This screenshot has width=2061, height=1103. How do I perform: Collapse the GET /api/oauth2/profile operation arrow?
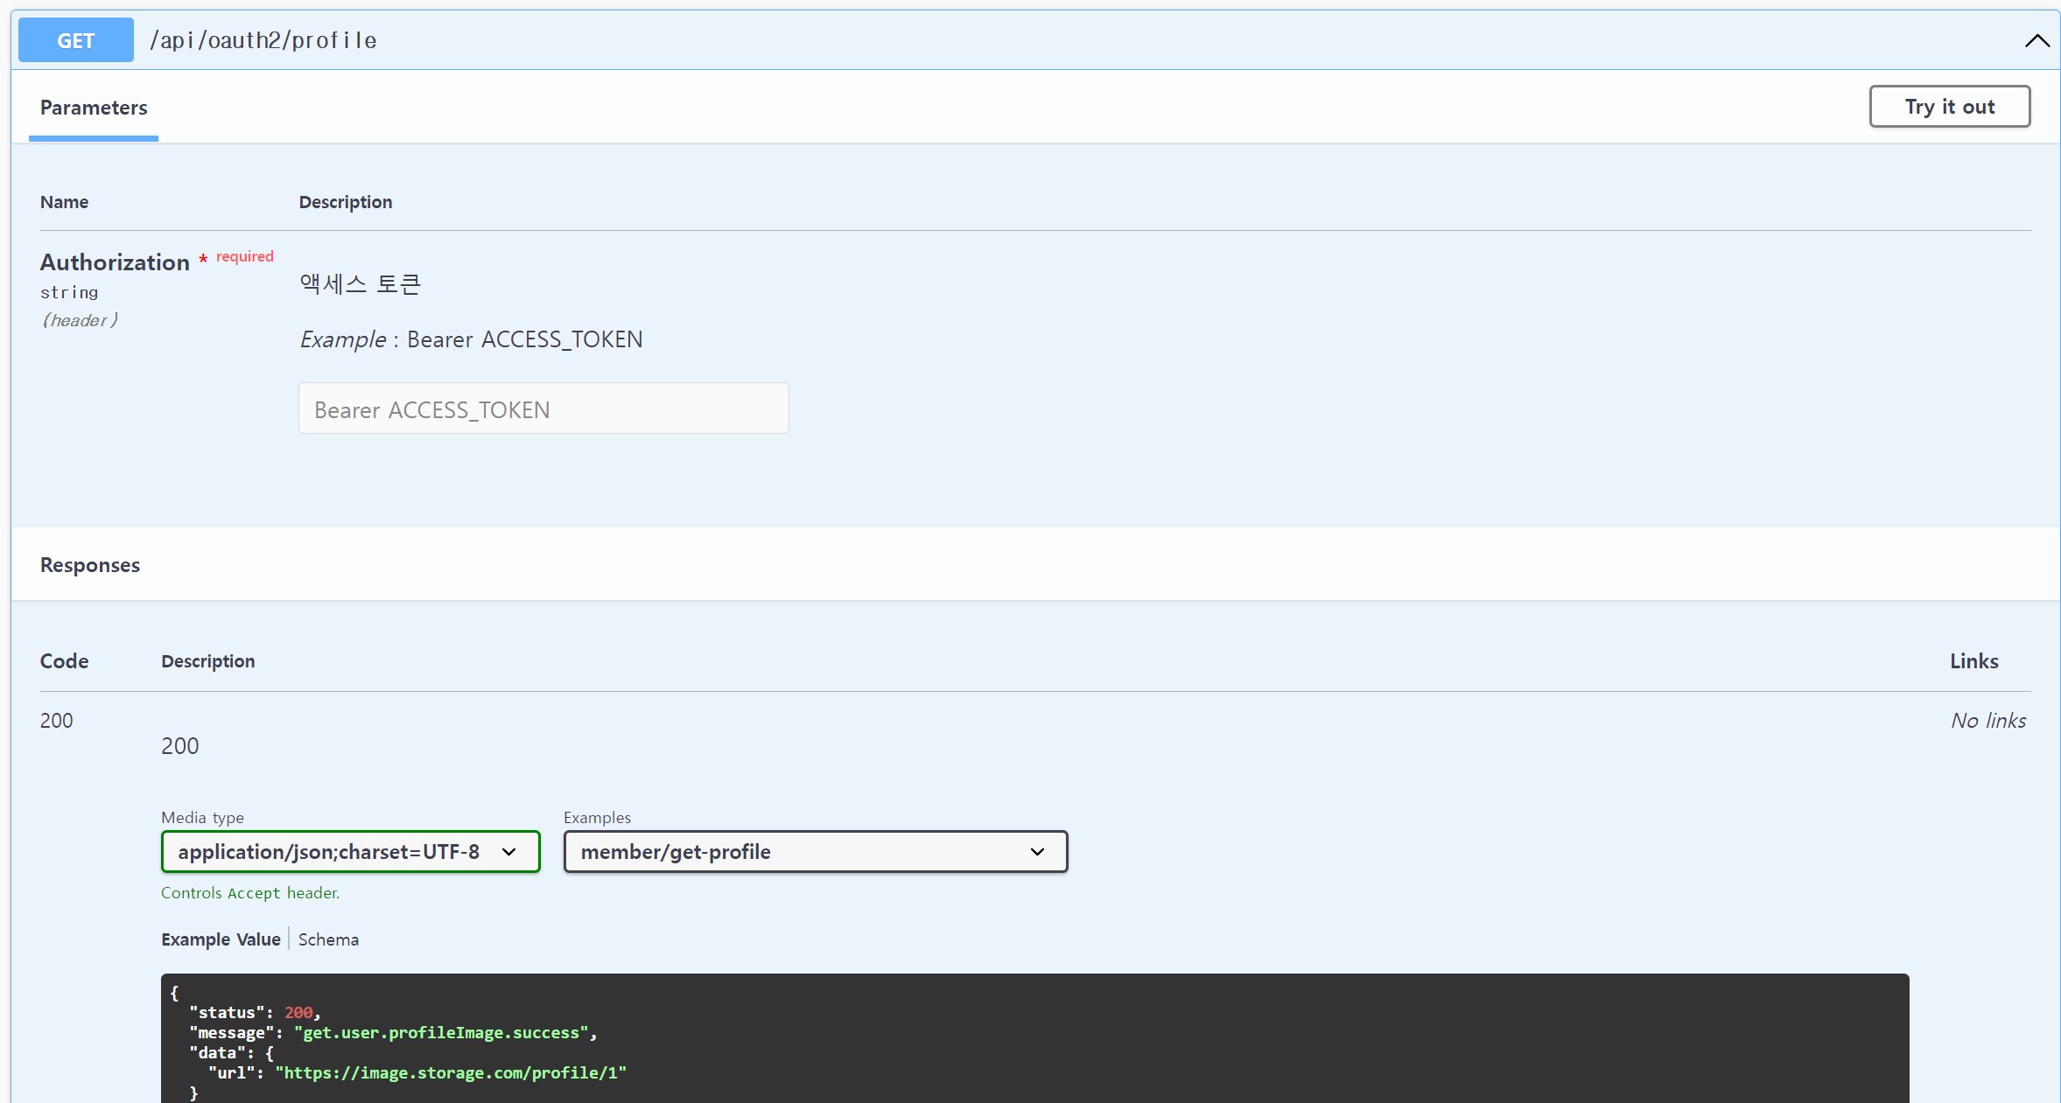pos(2036,40)
